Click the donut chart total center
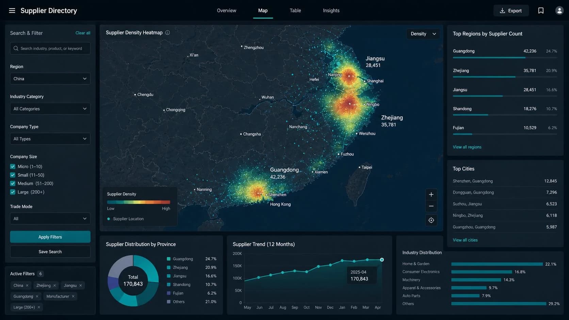Viewport: 569px width, 320px height. (x=133, y=281)
